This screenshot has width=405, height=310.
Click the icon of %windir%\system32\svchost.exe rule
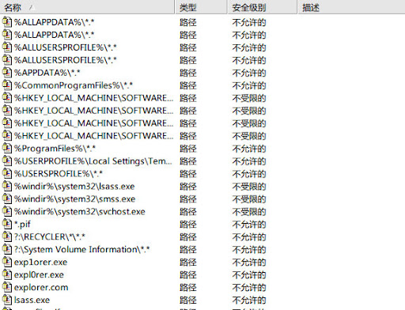pos(7,211)
